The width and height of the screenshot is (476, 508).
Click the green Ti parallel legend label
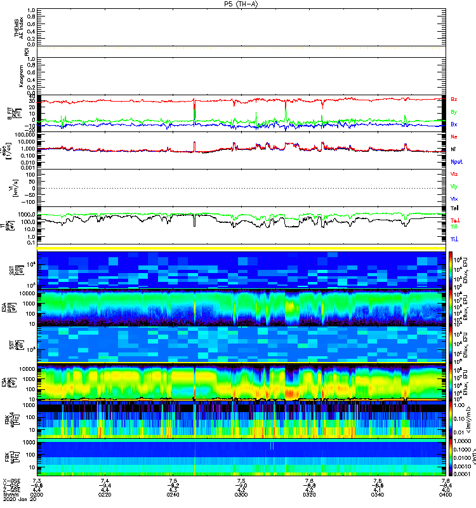[x=454, y=227]
